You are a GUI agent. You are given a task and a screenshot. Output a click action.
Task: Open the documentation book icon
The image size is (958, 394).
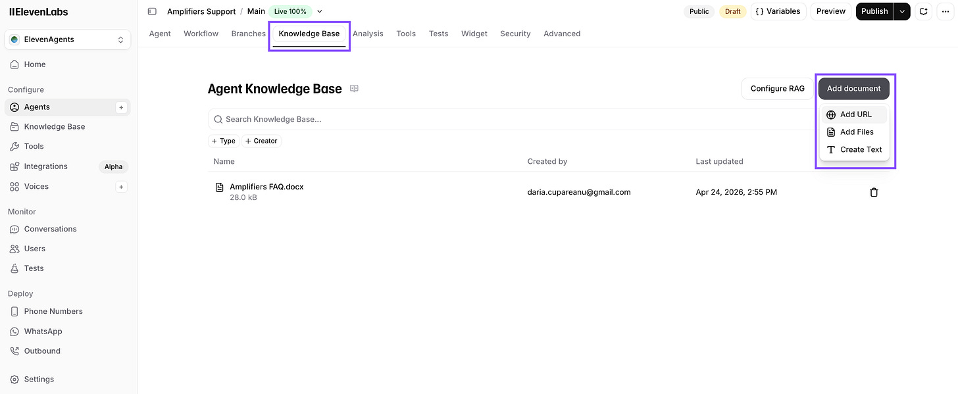(x=354, y=89)
